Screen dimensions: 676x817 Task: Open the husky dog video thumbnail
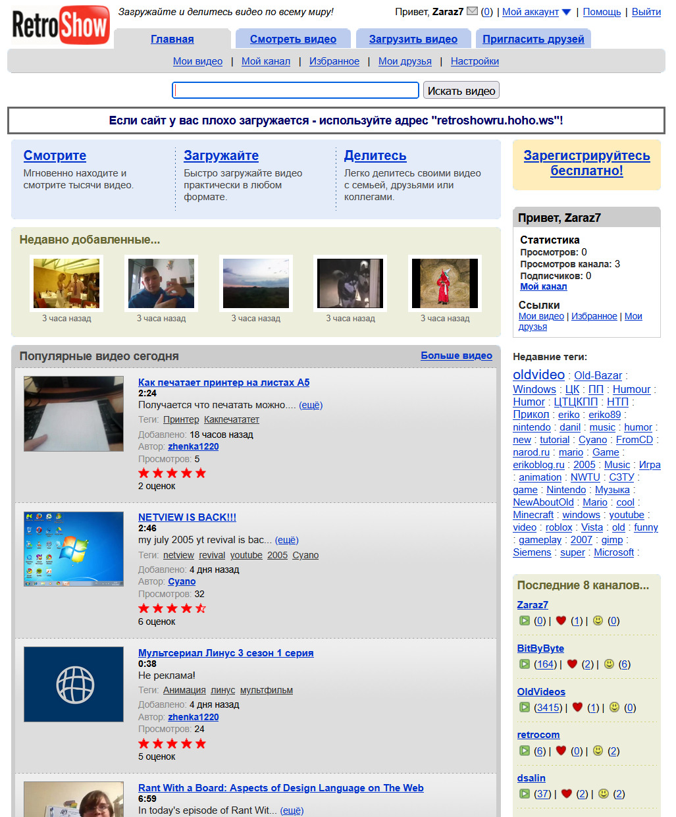[x=350, y=283]
